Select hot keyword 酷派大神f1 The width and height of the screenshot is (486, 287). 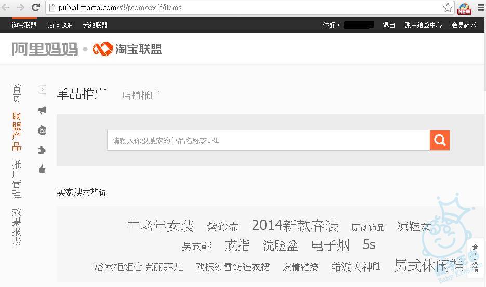[x=356, y=267]
